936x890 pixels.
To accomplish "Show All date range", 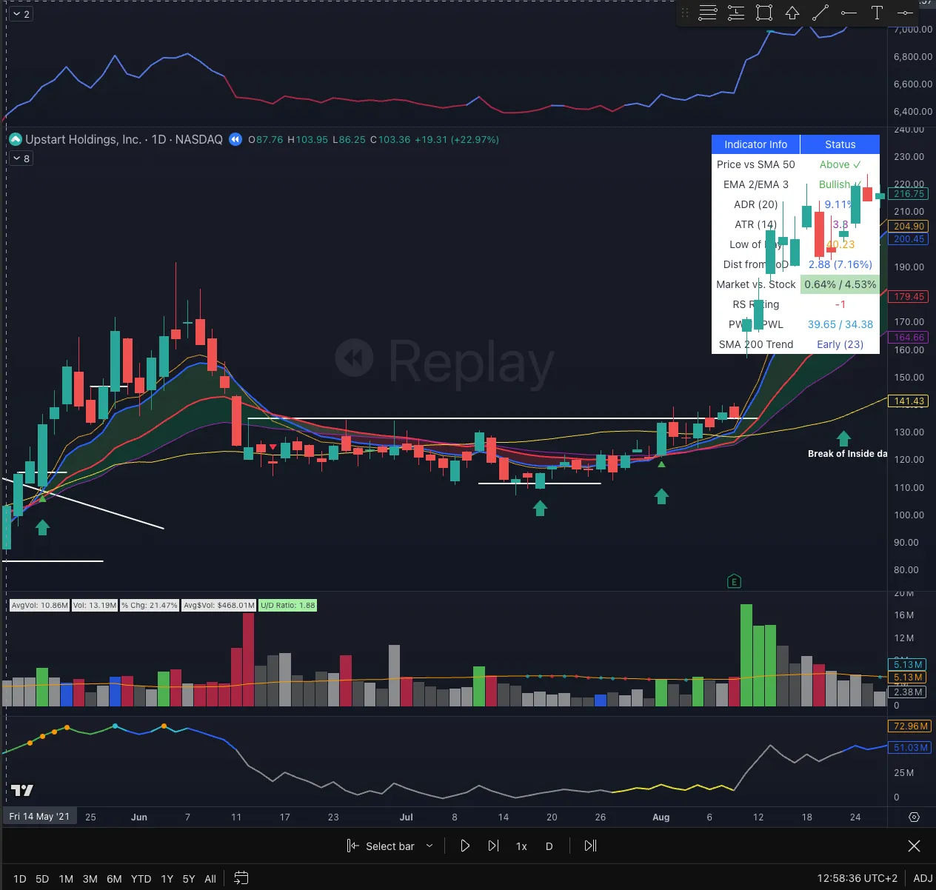I will 210,879.
